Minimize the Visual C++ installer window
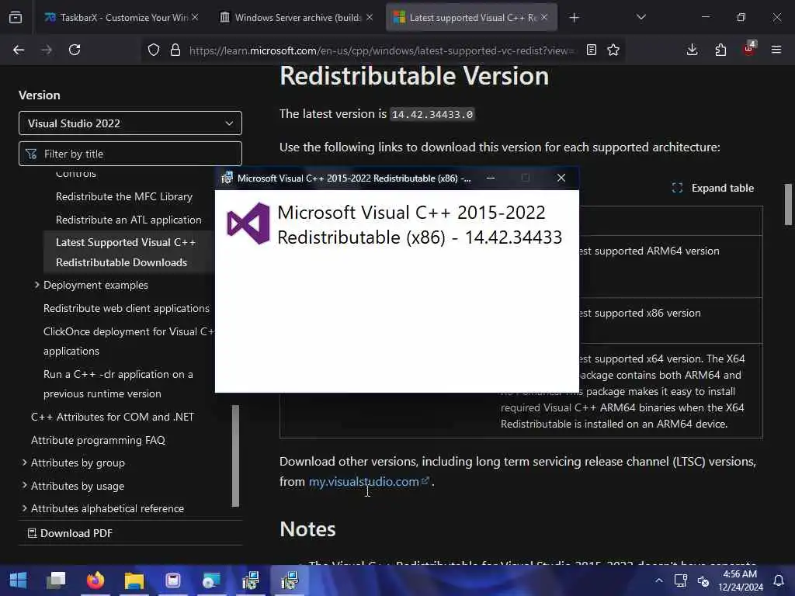Image resolution: width=795 pixels, height=596 pixels. [491, 178]
